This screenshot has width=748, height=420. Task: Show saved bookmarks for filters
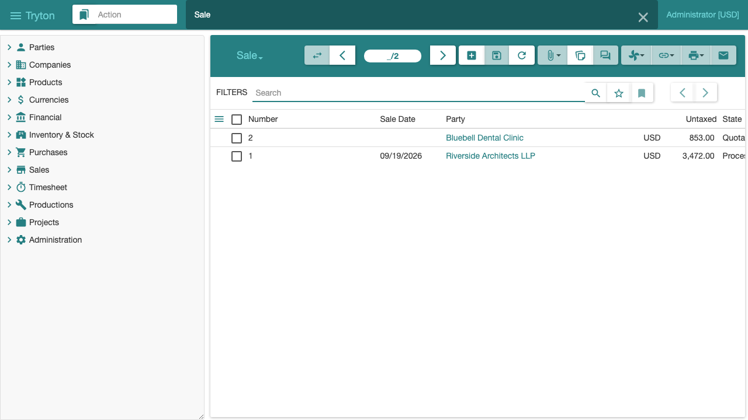click(x=642, y=93)
